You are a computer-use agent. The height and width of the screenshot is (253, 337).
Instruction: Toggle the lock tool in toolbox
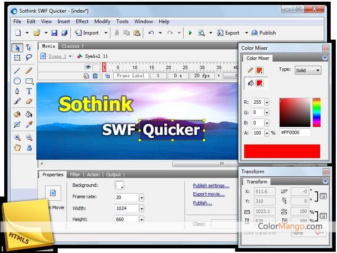point(29,148)
